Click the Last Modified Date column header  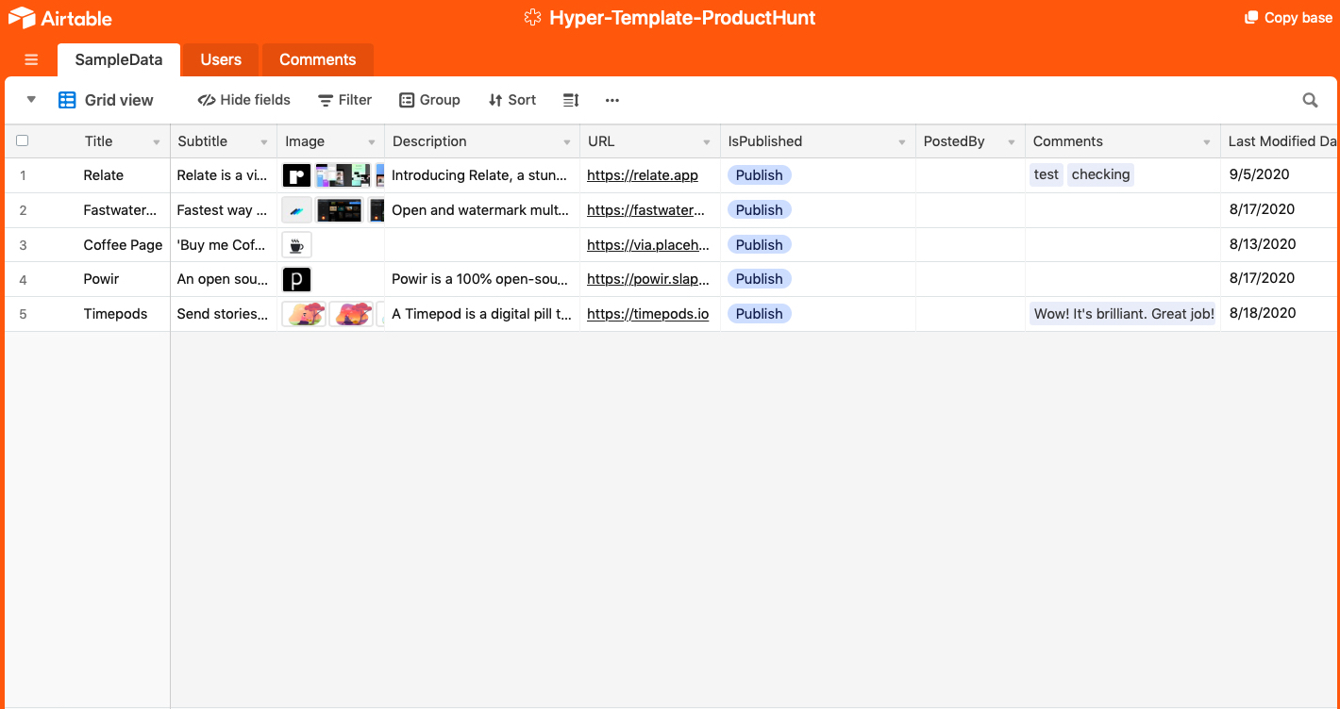point(1281,141)
